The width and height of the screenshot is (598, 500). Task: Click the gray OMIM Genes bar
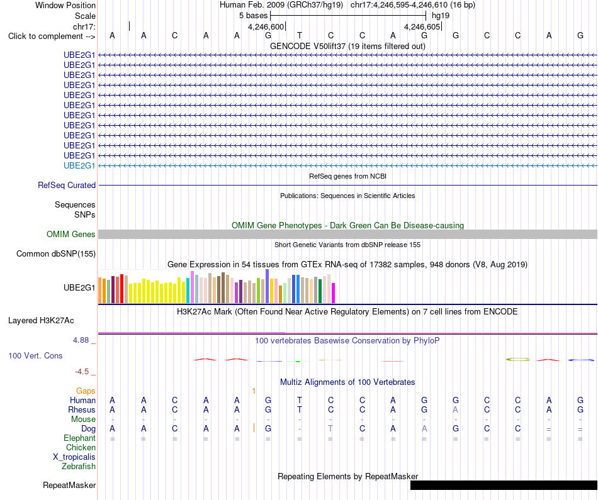(347, 235)
